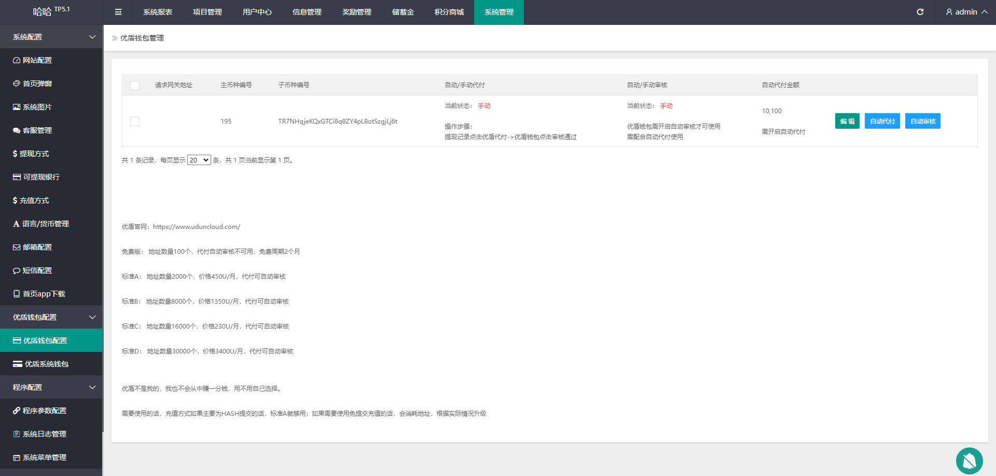
Task: Click the green 编辑 button
Action: click(847, 121)
